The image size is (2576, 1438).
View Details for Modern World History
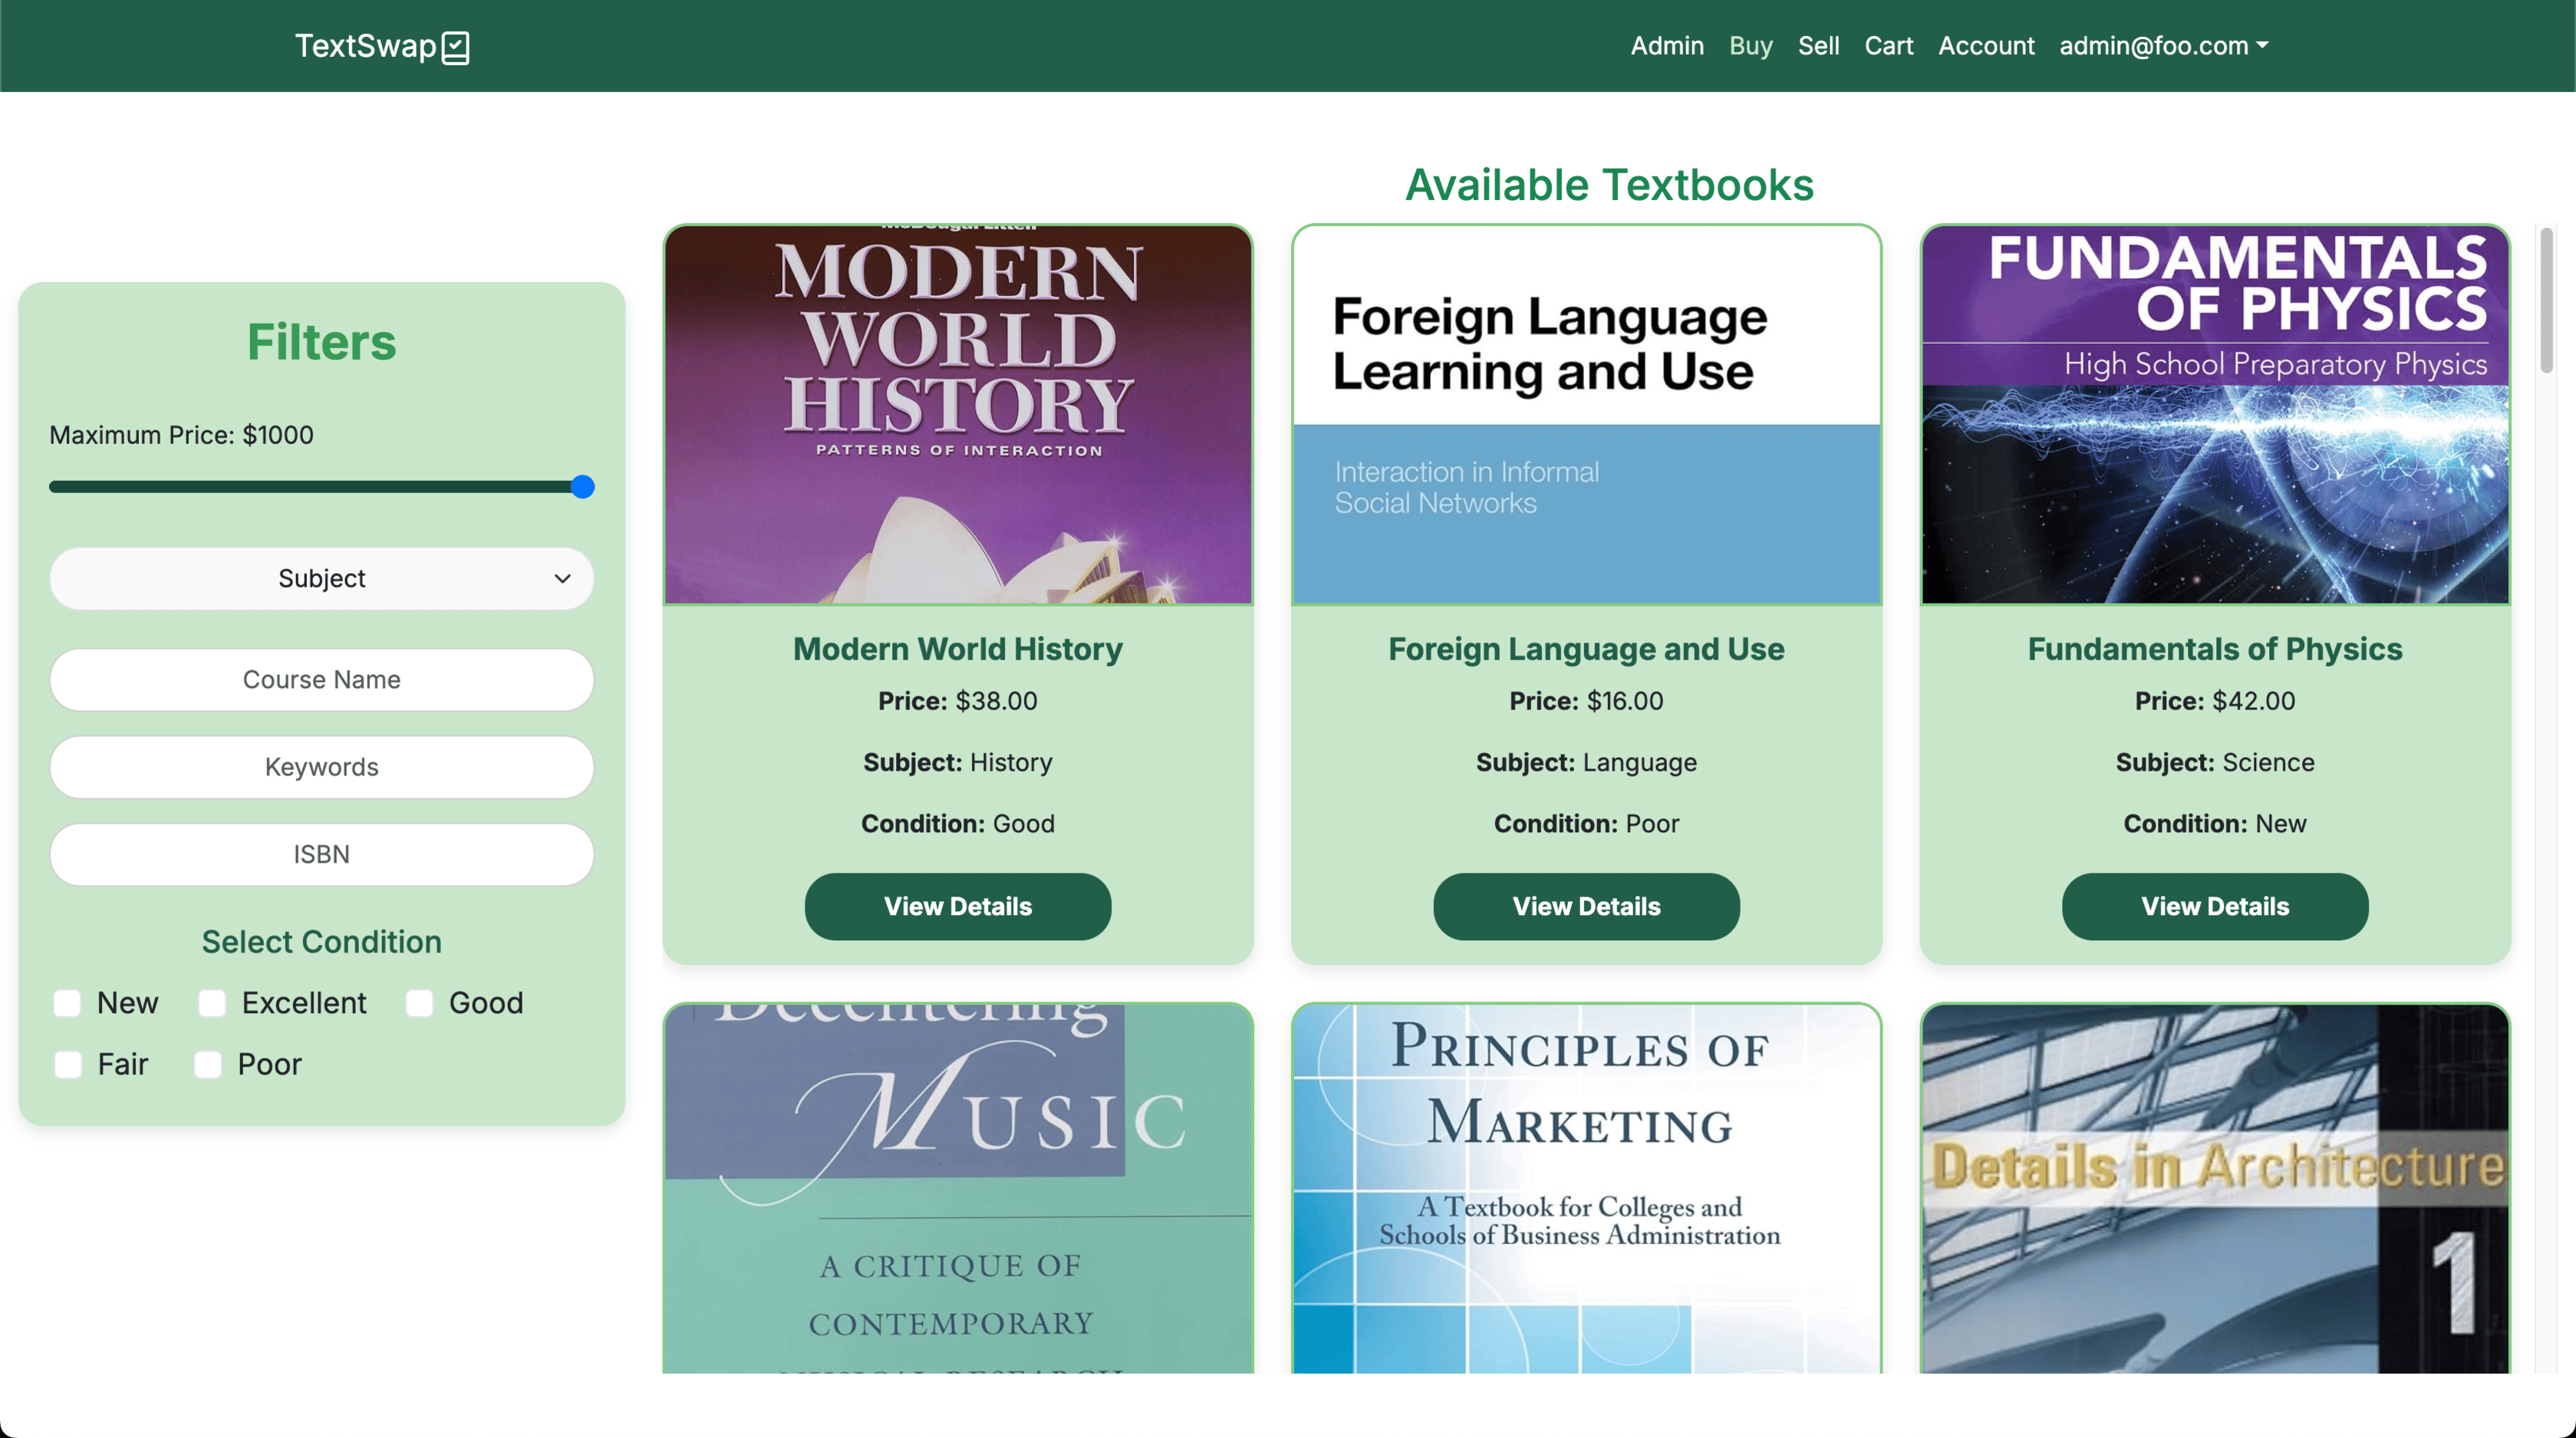coord(957,906)
